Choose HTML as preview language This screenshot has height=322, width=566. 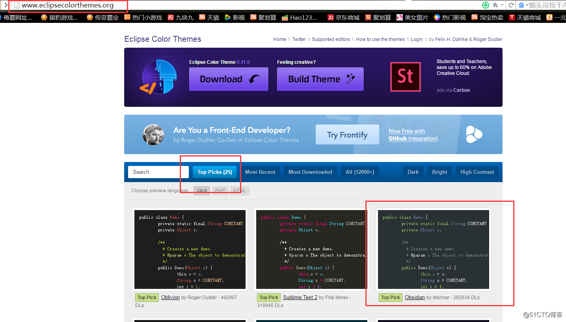(240, 191)
